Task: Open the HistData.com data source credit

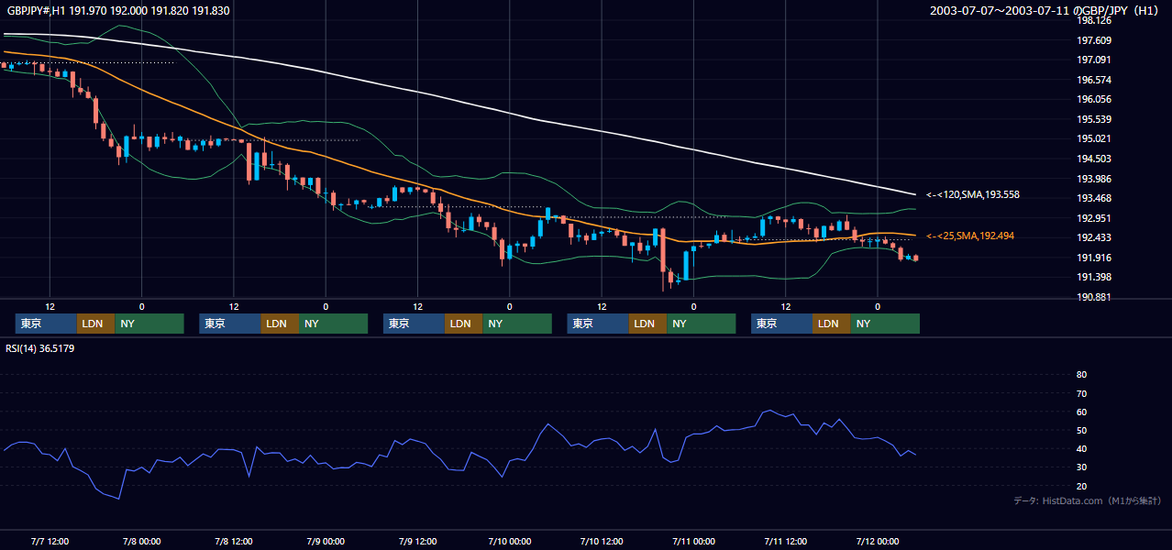Action: point(1087,500)
